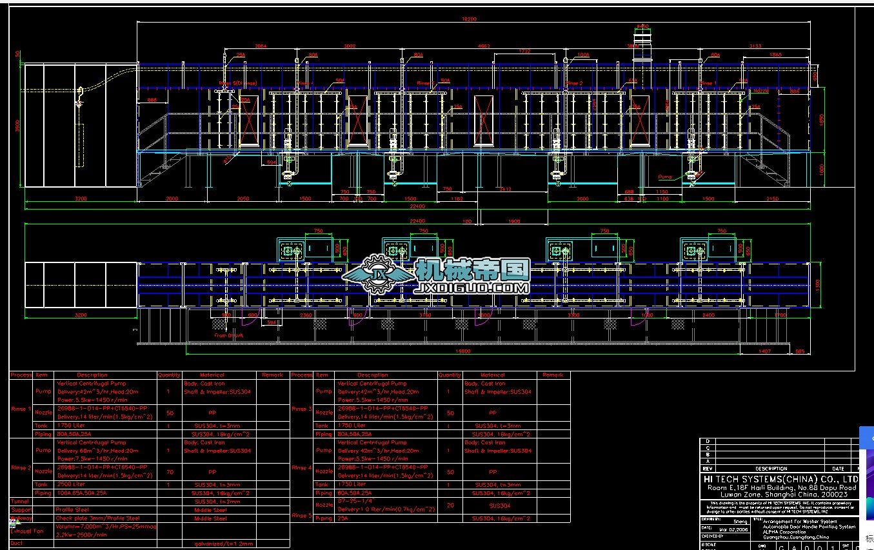The image size is (874, 550).
Task: Click nozzle quantity "20" in Rinse 5
Action: point(450,505)
